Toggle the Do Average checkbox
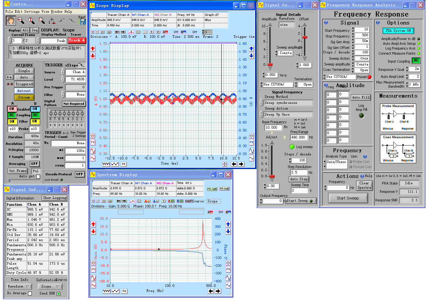 click(x=30, y=294)
